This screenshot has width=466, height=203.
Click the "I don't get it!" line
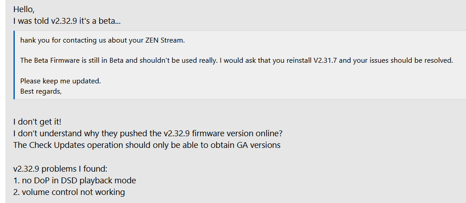click(x=37, y=122)
